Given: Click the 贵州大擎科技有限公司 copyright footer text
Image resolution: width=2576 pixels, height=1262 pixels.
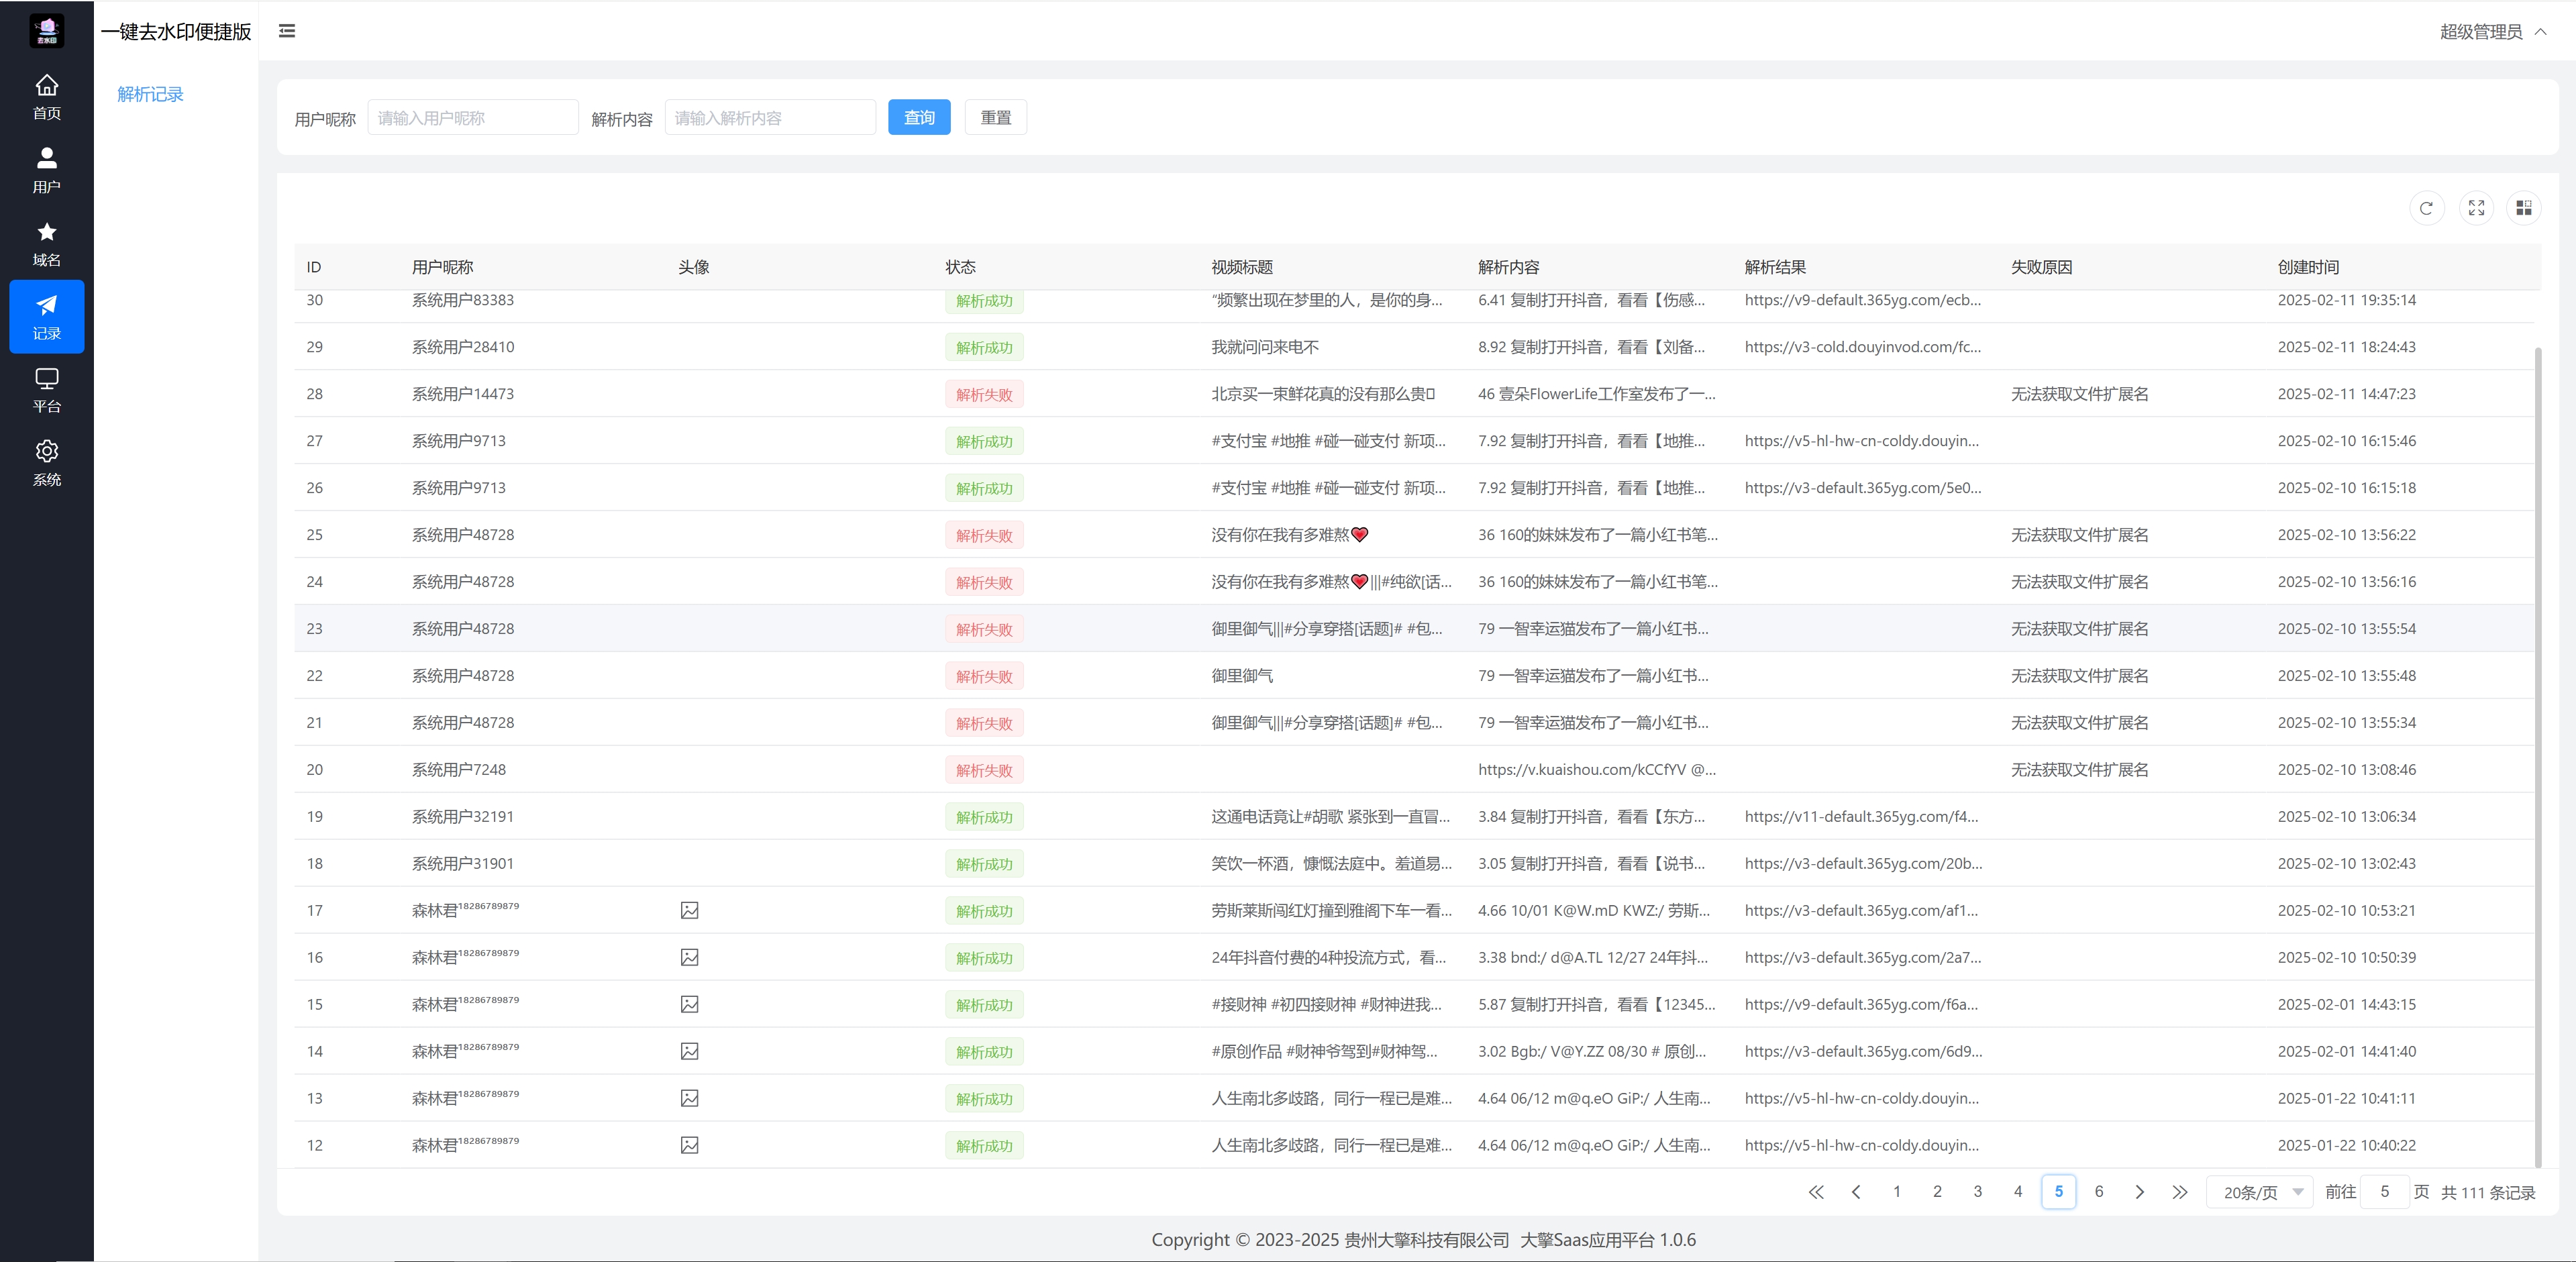Looking at the screenshot, I should pyautogui.click(x=1426, y=1239).
